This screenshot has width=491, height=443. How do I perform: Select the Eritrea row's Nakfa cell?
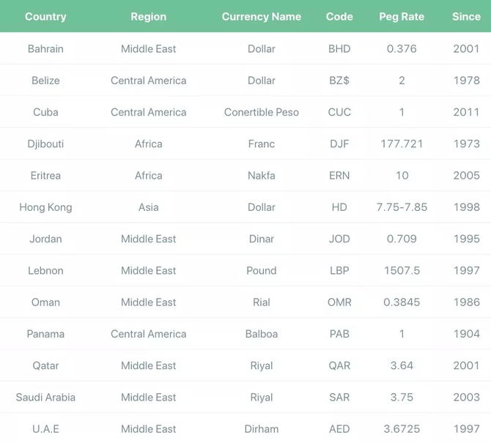[x=261, y=176]
